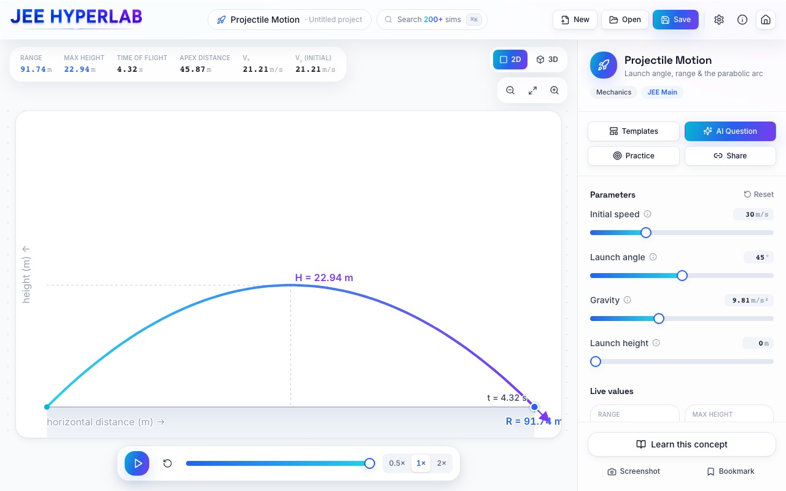Viewport: 786px width, 491px height.
Task: Focus the Search 200+ sims field
Action: pos(432,20)
